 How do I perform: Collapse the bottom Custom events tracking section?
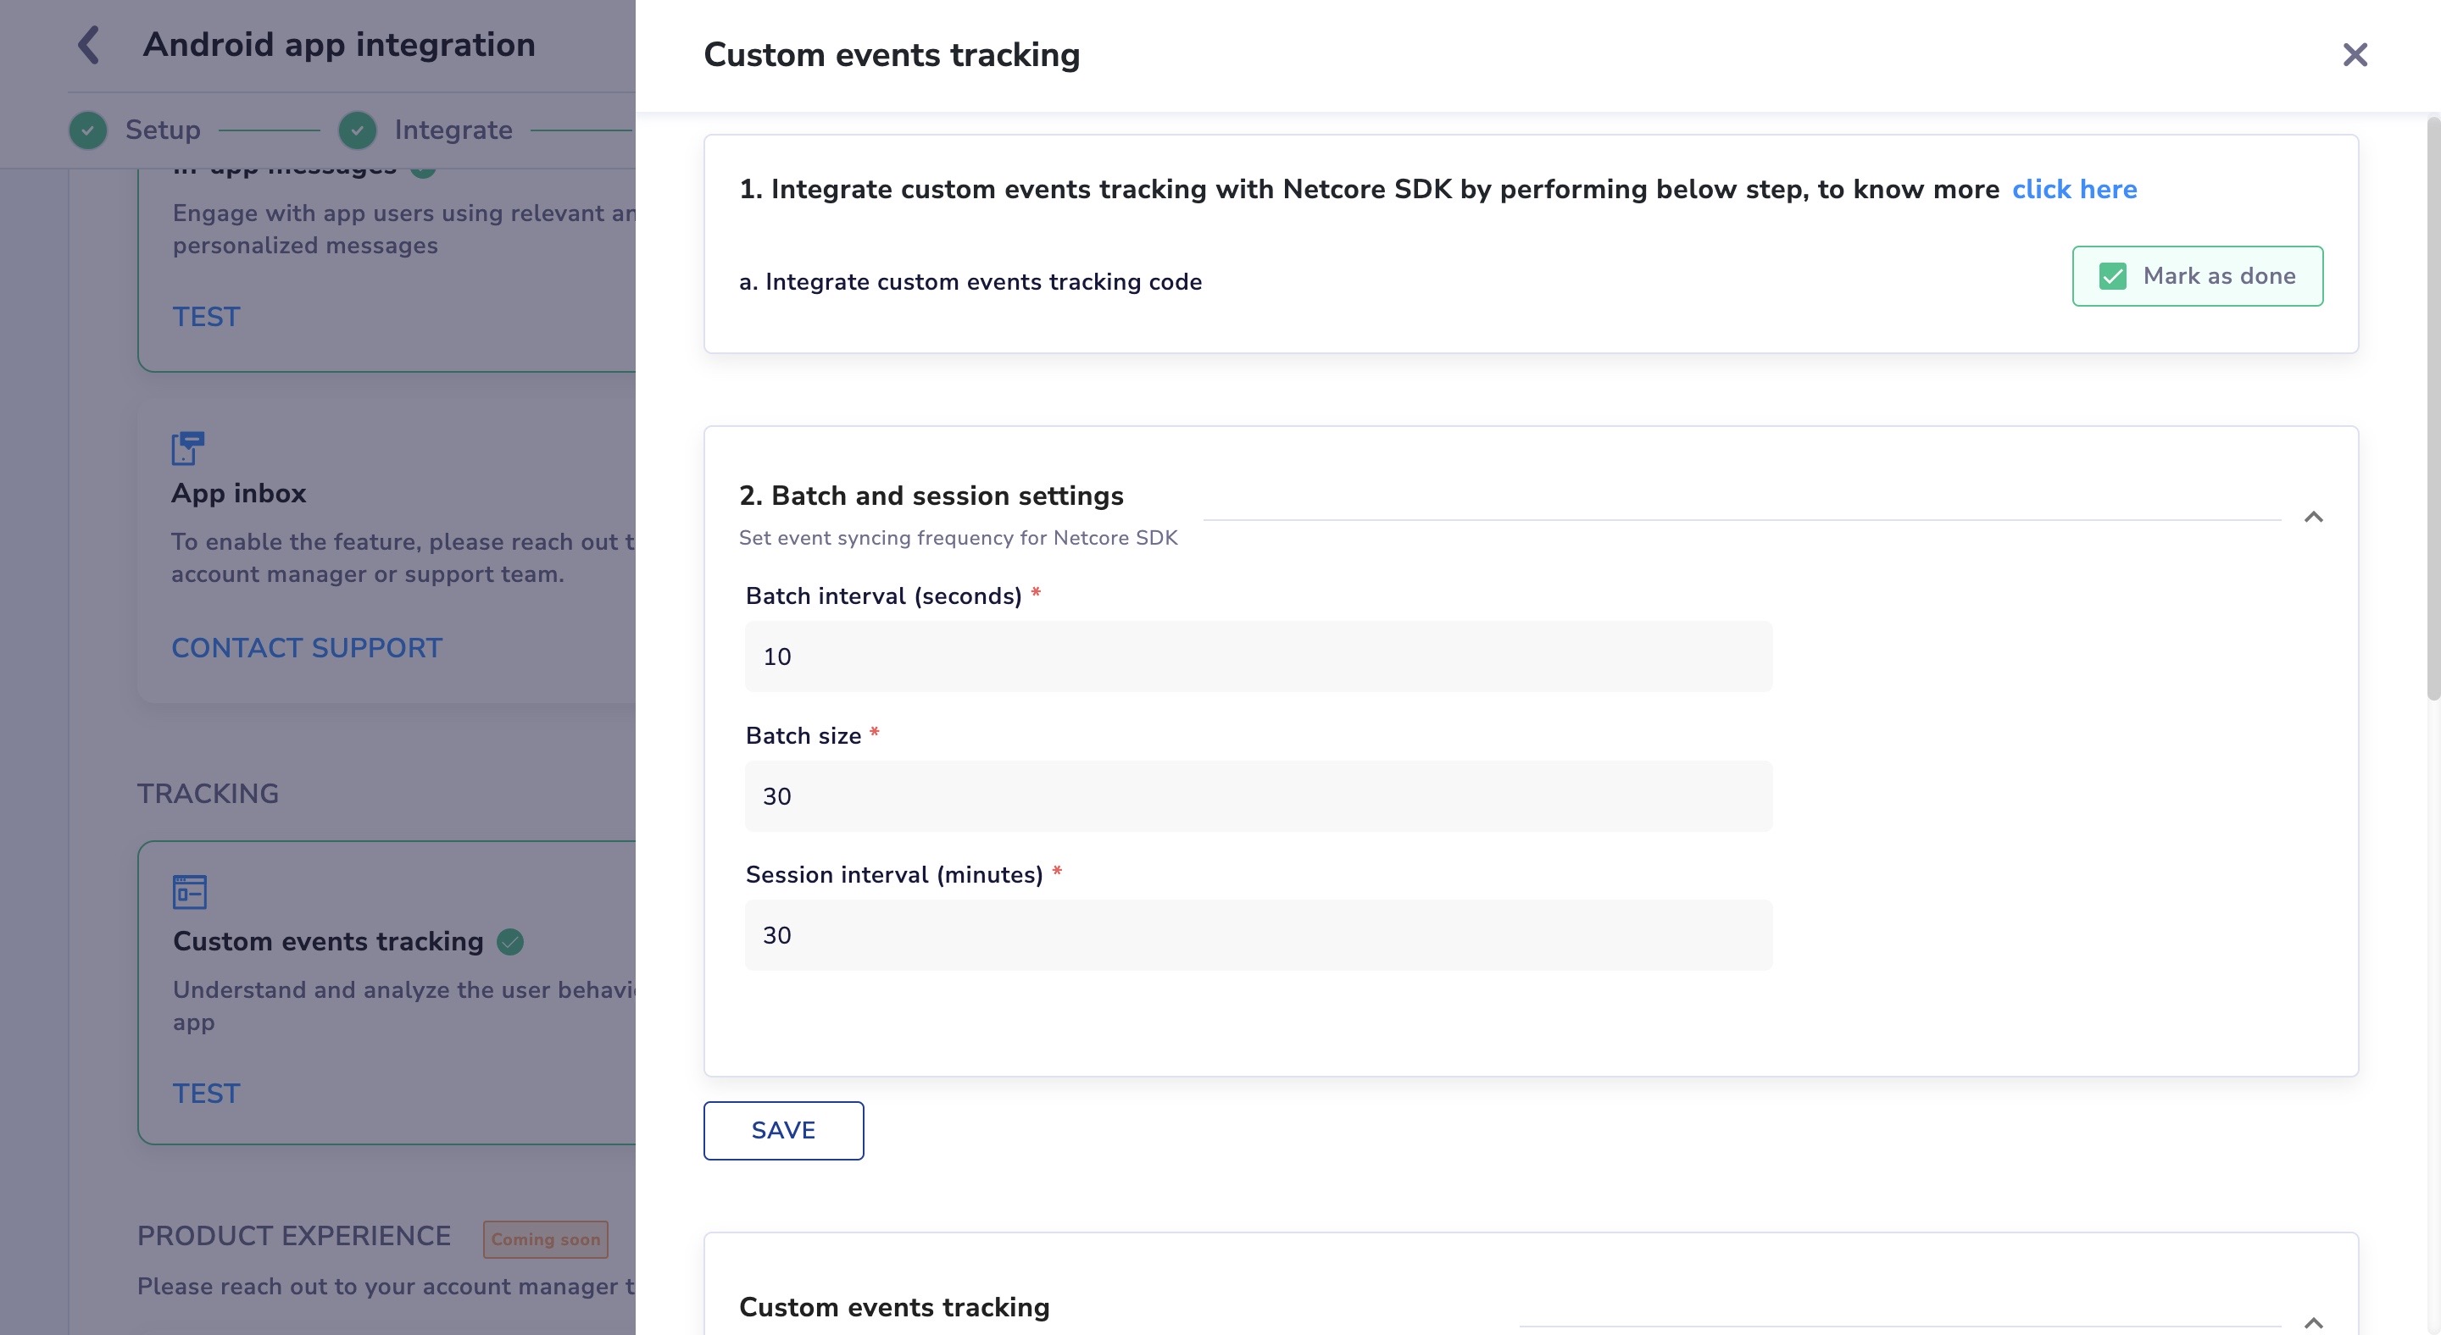(x=2312, y=1321)
